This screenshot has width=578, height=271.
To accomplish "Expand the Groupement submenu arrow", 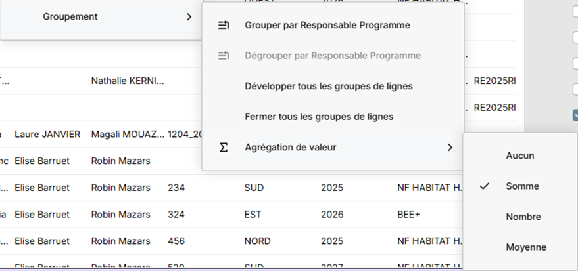I will (189, 17).
